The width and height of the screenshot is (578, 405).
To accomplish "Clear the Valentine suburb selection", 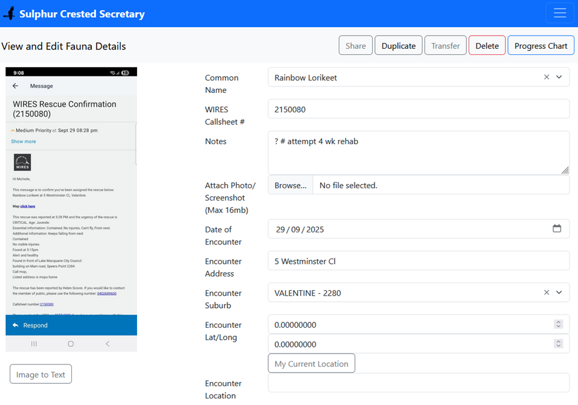I will 546,293.
